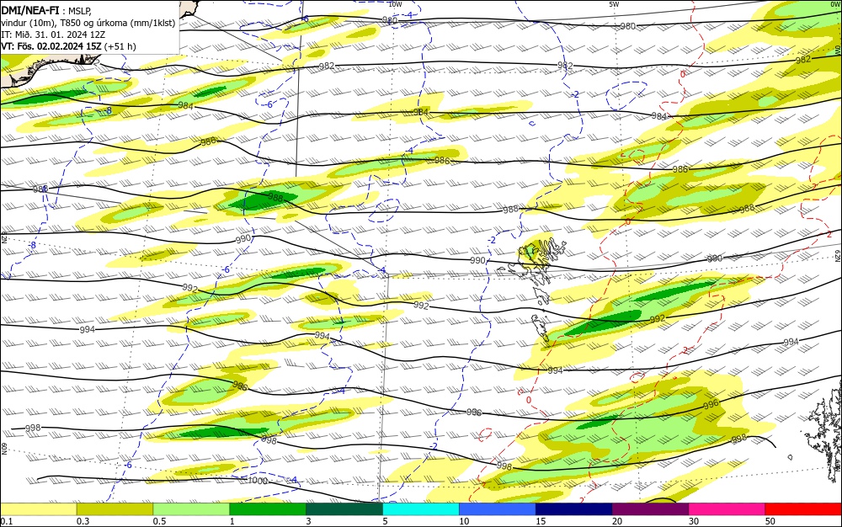
Task: Click the '20' legend tick label
Action: click(617, 521)
